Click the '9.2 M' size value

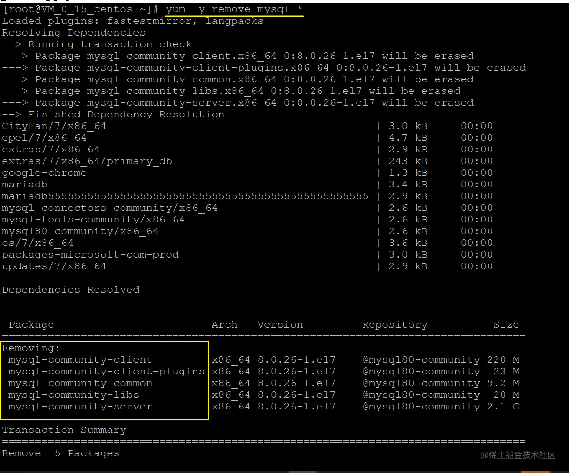(503, 383)
